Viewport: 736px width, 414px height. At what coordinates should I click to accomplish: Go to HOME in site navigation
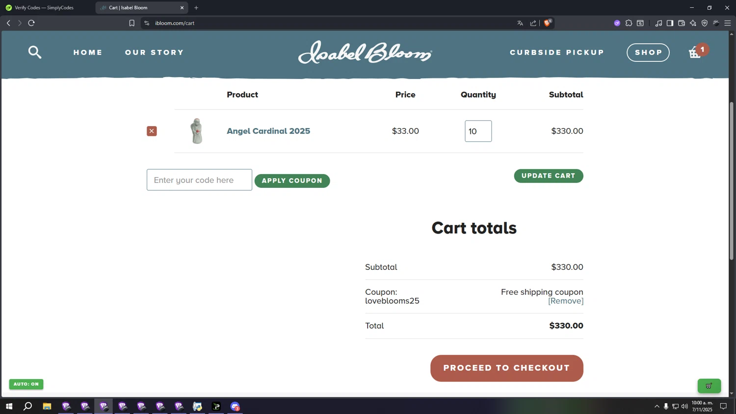88,52
